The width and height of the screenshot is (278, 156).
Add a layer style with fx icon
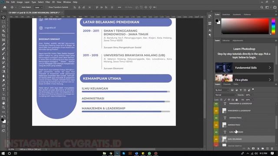click(248, 149)
